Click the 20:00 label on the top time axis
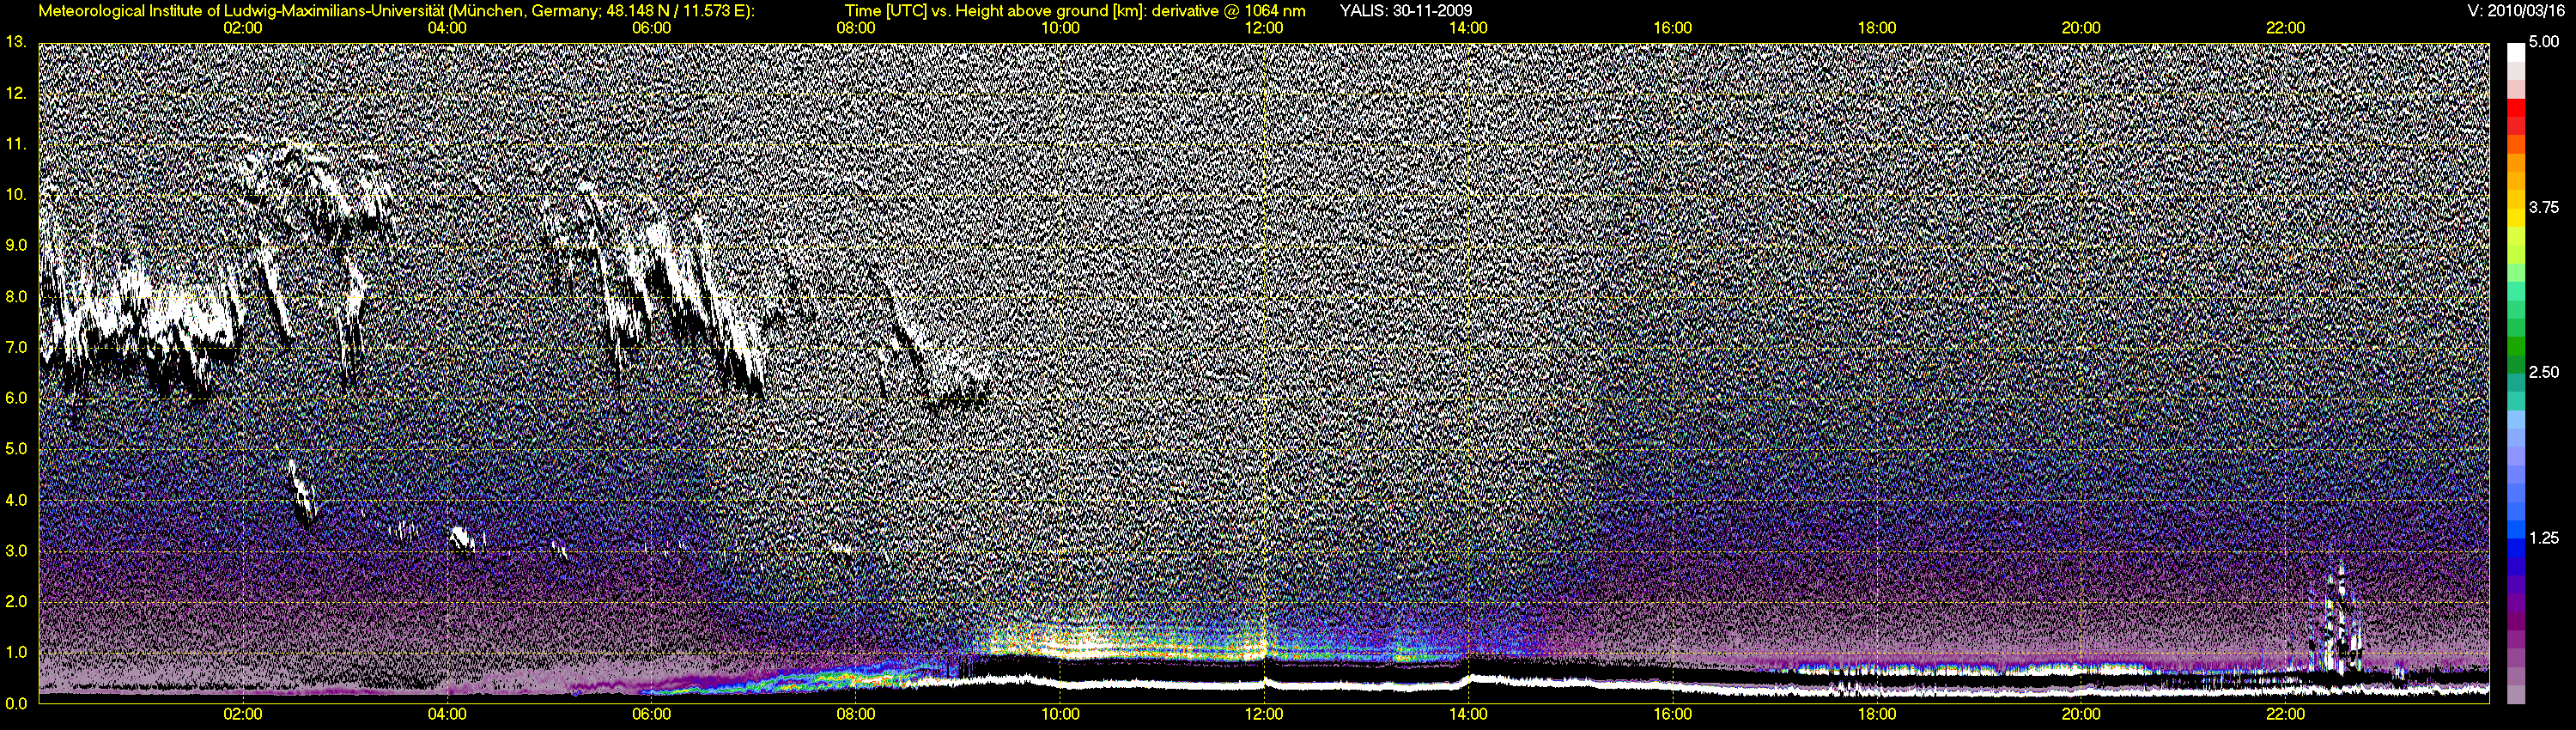Viewport: 2576px width, 730px height. pyautogui.click(x=2081, y=28)
